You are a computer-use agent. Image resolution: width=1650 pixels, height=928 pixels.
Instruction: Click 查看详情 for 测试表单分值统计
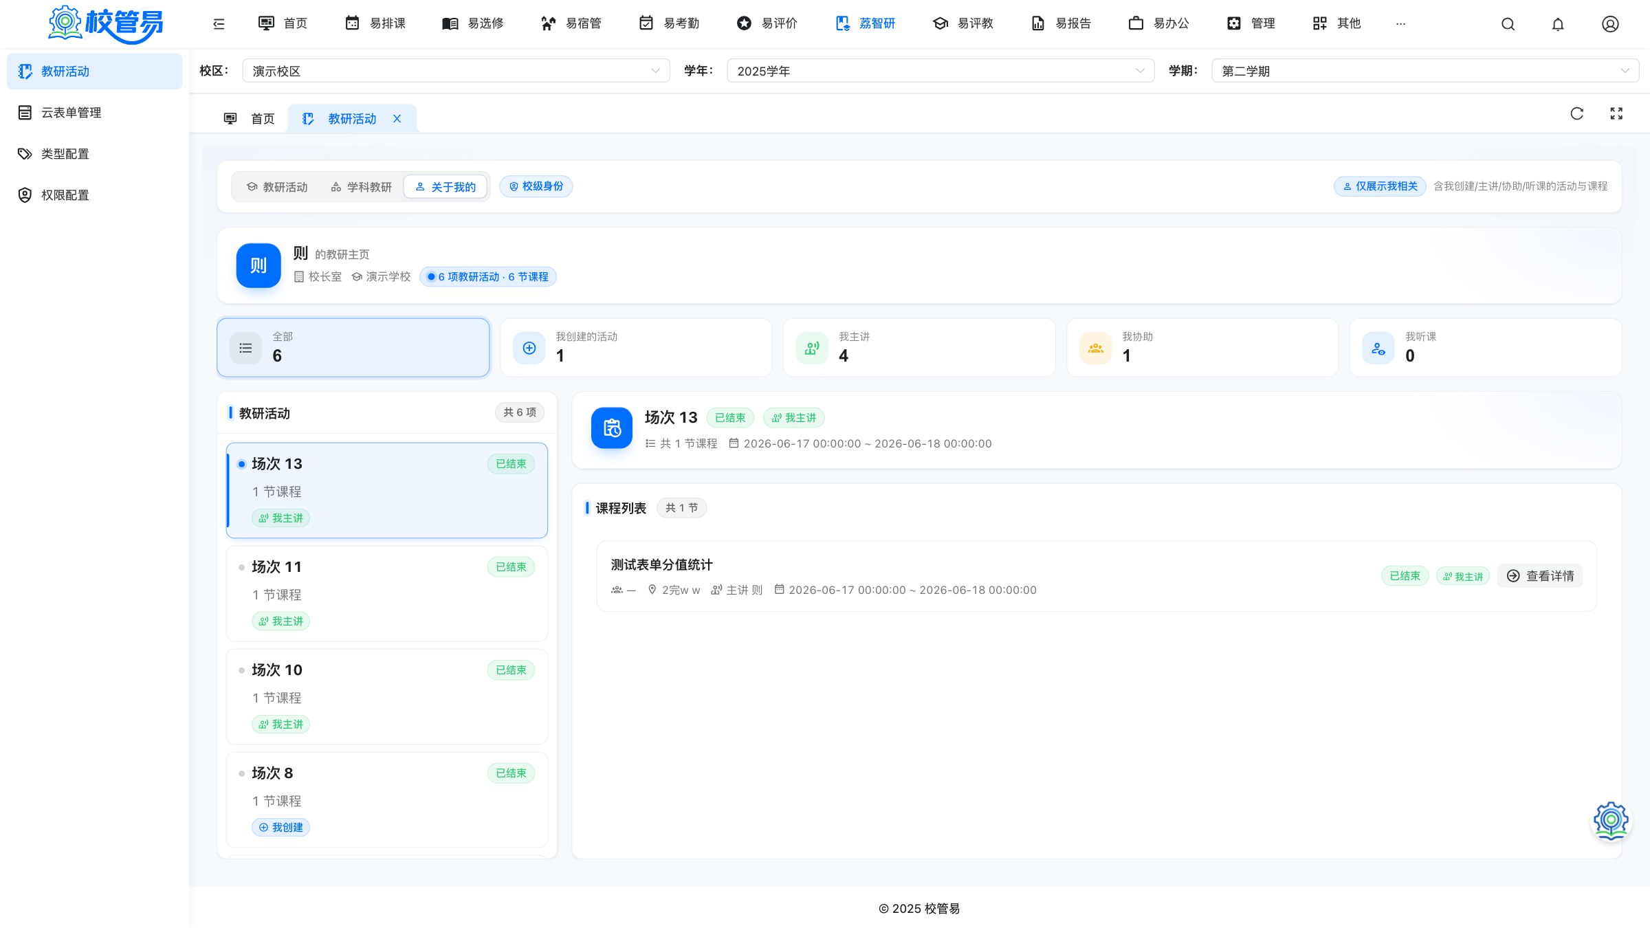[1540, 576]
